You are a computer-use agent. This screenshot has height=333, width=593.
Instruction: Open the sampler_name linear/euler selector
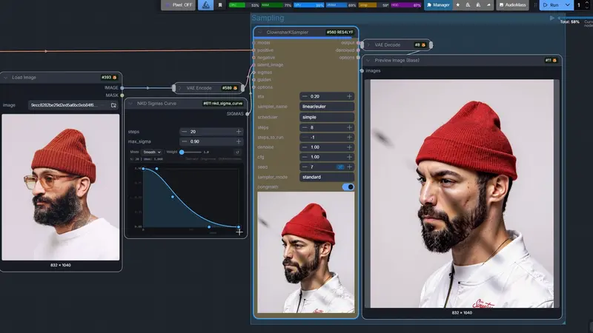click(326, 107)
